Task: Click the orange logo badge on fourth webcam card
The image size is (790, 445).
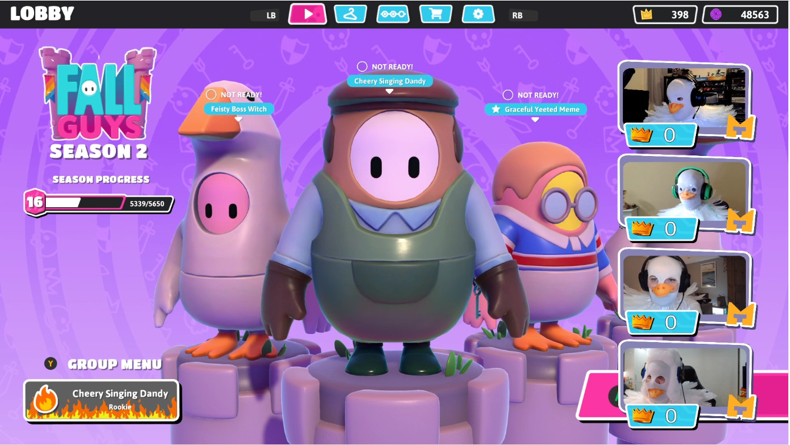Action: 740,407
